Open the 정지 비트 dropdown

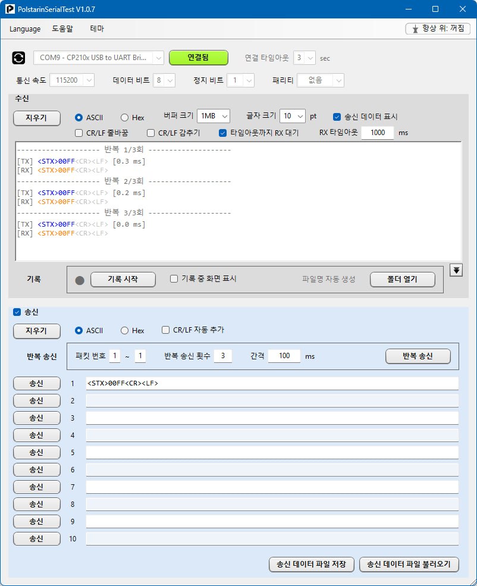pyautogui.click(x=240, y=80)
